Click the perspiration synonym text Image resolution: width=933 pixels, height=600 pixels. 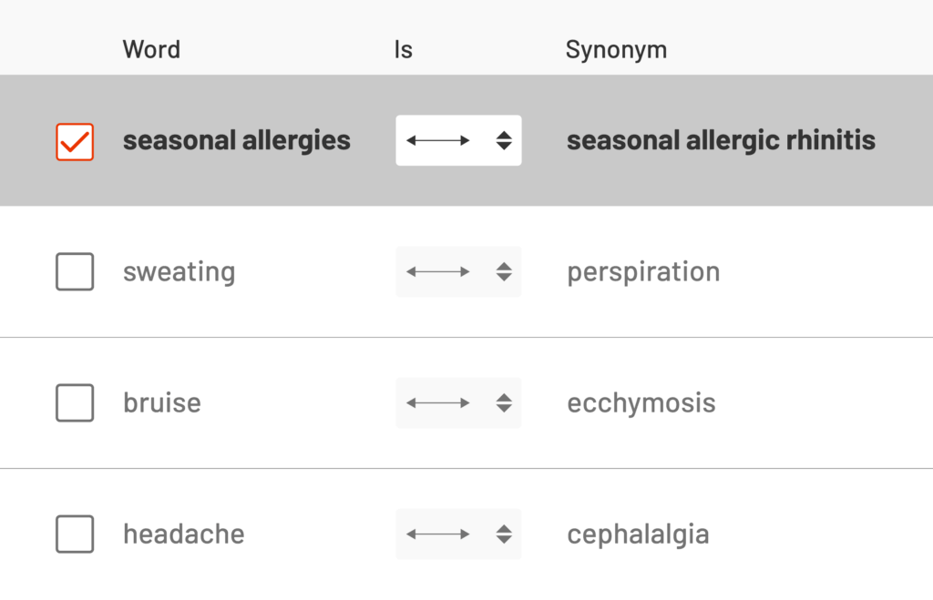coord(643,271)
